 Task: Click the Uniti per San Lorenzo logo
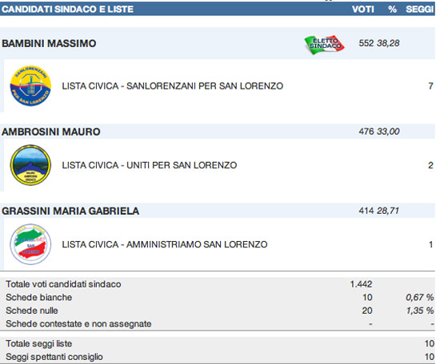tap(30, 165)
